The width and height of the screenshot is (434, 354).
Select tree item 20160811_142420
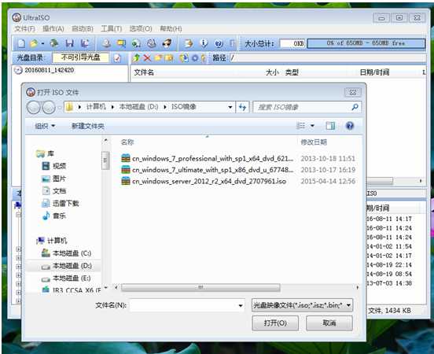click(50, 70)
